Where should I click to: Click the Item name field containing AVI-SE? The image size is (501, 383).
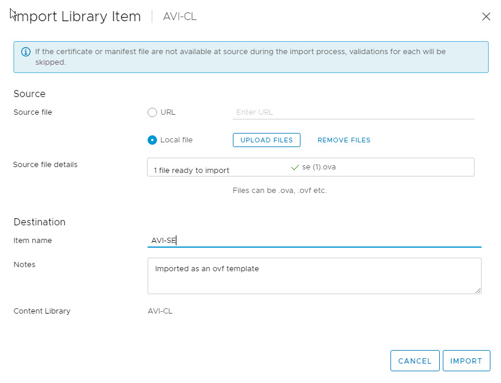(314, 240)
